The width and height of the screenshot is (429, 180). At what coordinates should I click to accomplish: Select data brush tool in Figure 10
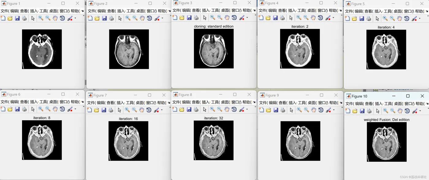point(415,111)
